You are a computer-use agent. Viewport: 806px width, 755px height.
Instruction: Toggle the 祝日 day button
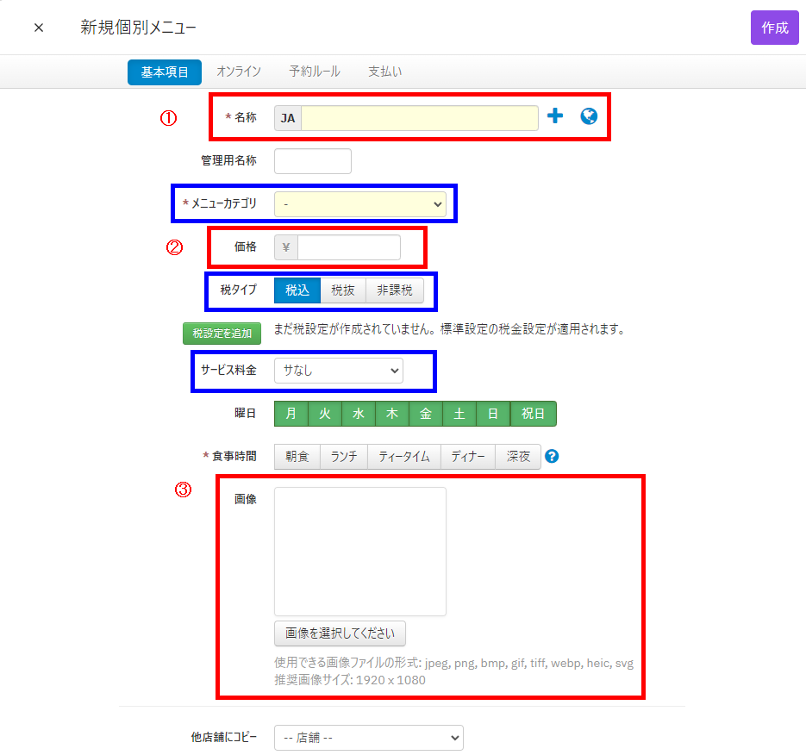pyautogui.click(x=534, y=414)
